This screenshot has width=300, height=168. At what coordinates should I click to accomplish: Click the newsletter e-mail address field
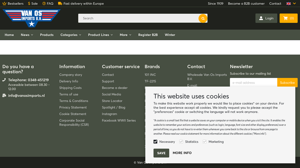pos(253,83)
